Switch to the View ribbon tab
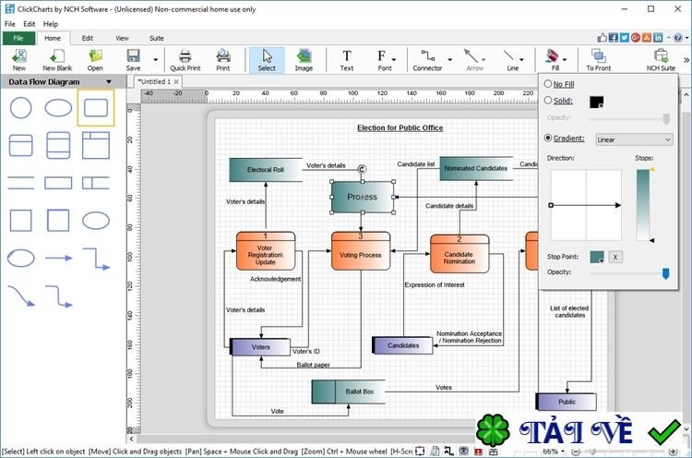Image resolution: width=692 pixels, height=458 pixels. coord(122,39)
